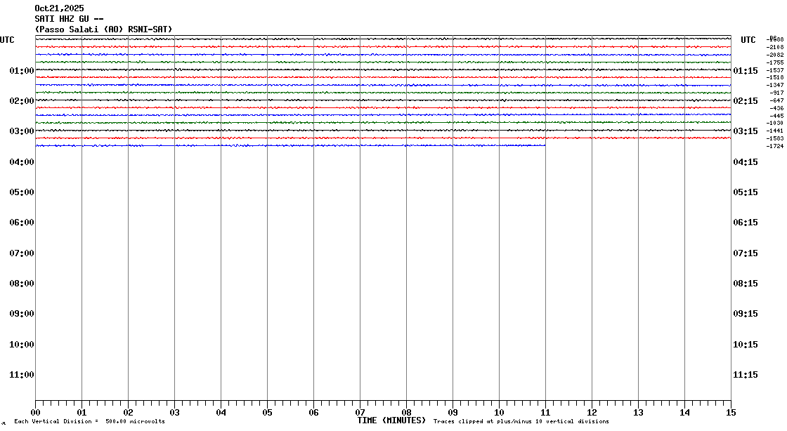Click minute 00 on the bottom axis
Screen dimensions: 787x431
click(x=35, y=413)
